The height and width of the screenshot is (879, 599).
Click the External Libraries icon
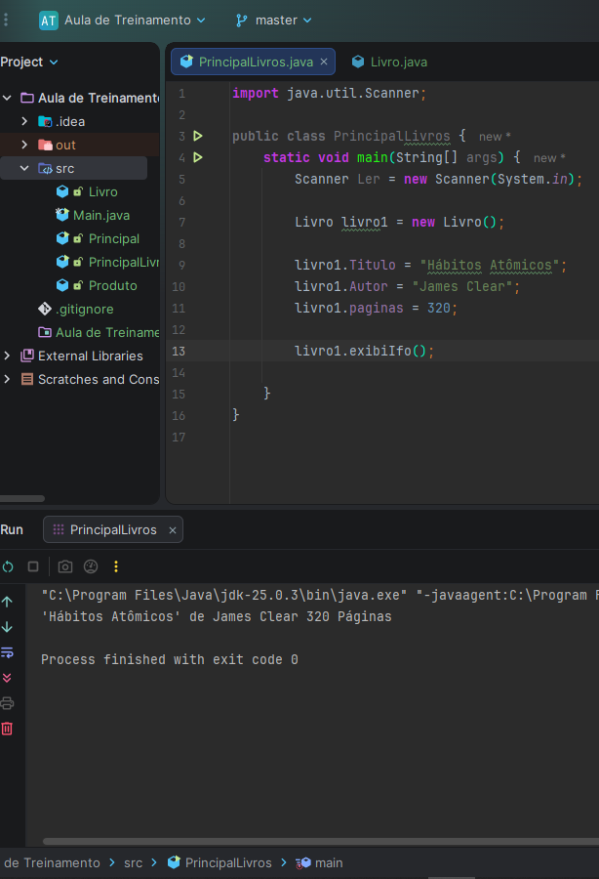tap(27, 356)
